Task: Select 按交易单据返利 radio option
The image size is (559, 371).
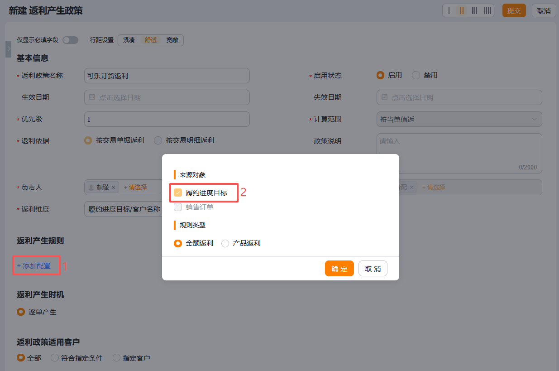Action: [88, 140]
